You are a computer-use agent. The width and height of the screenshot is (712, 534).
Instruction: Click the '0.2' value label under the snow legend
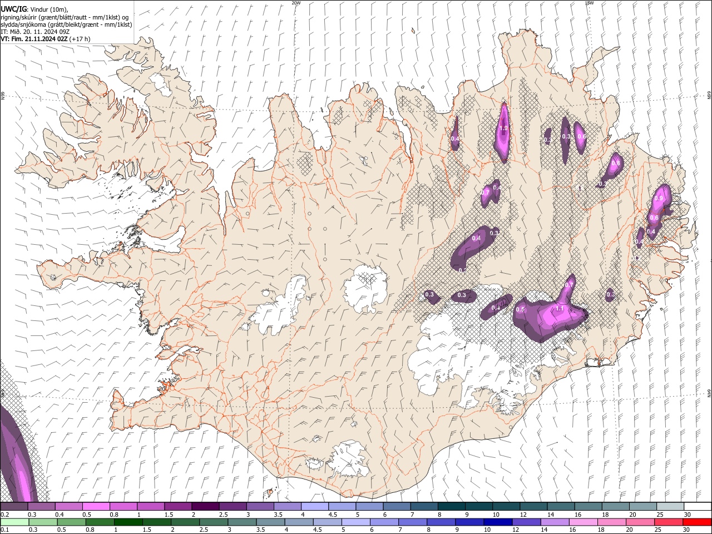tap(4, 515)
